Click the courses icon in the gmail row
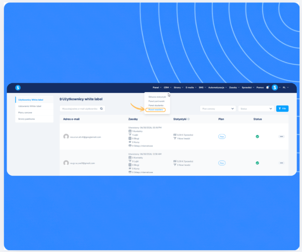 tap(130, 168)
